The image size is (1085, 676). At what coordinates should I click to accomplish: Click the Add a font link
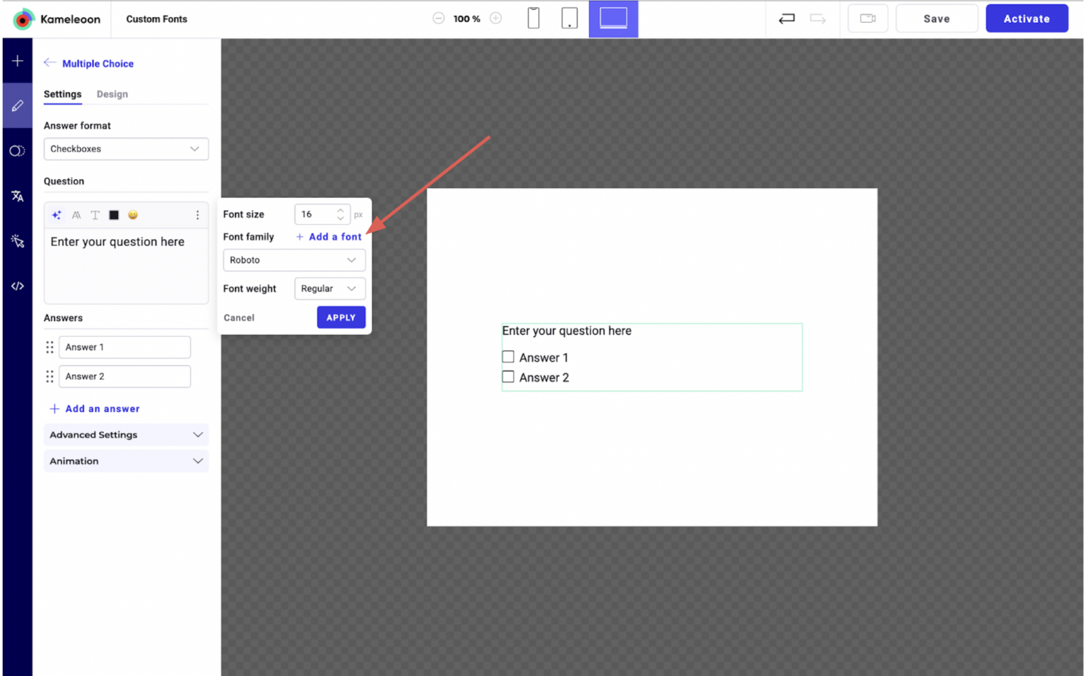click(x=329, y=237)
